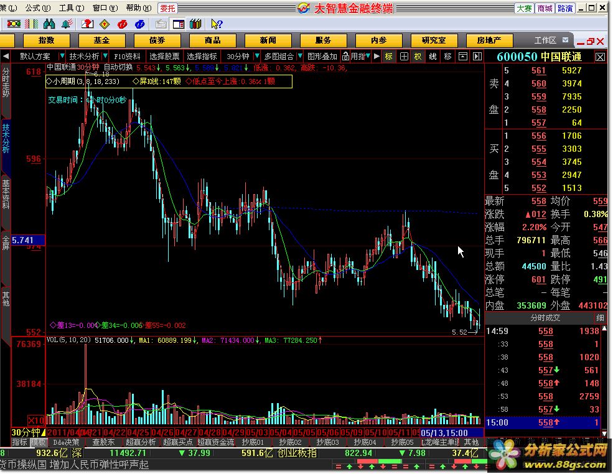Open the 债券 category button
Screen dimensions: 613x474
(157, 40)
